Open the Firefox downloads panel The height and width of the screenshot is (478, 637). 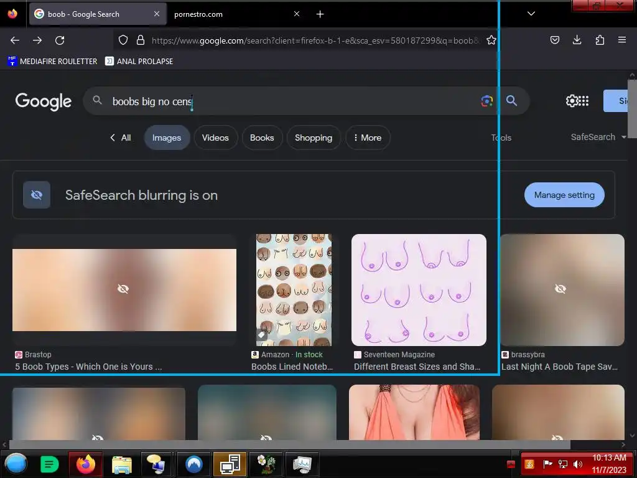(x=577, y=40)
